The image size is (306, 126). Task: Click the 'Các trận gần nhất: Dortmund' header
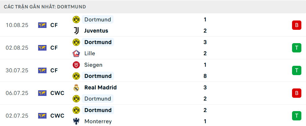45,7
